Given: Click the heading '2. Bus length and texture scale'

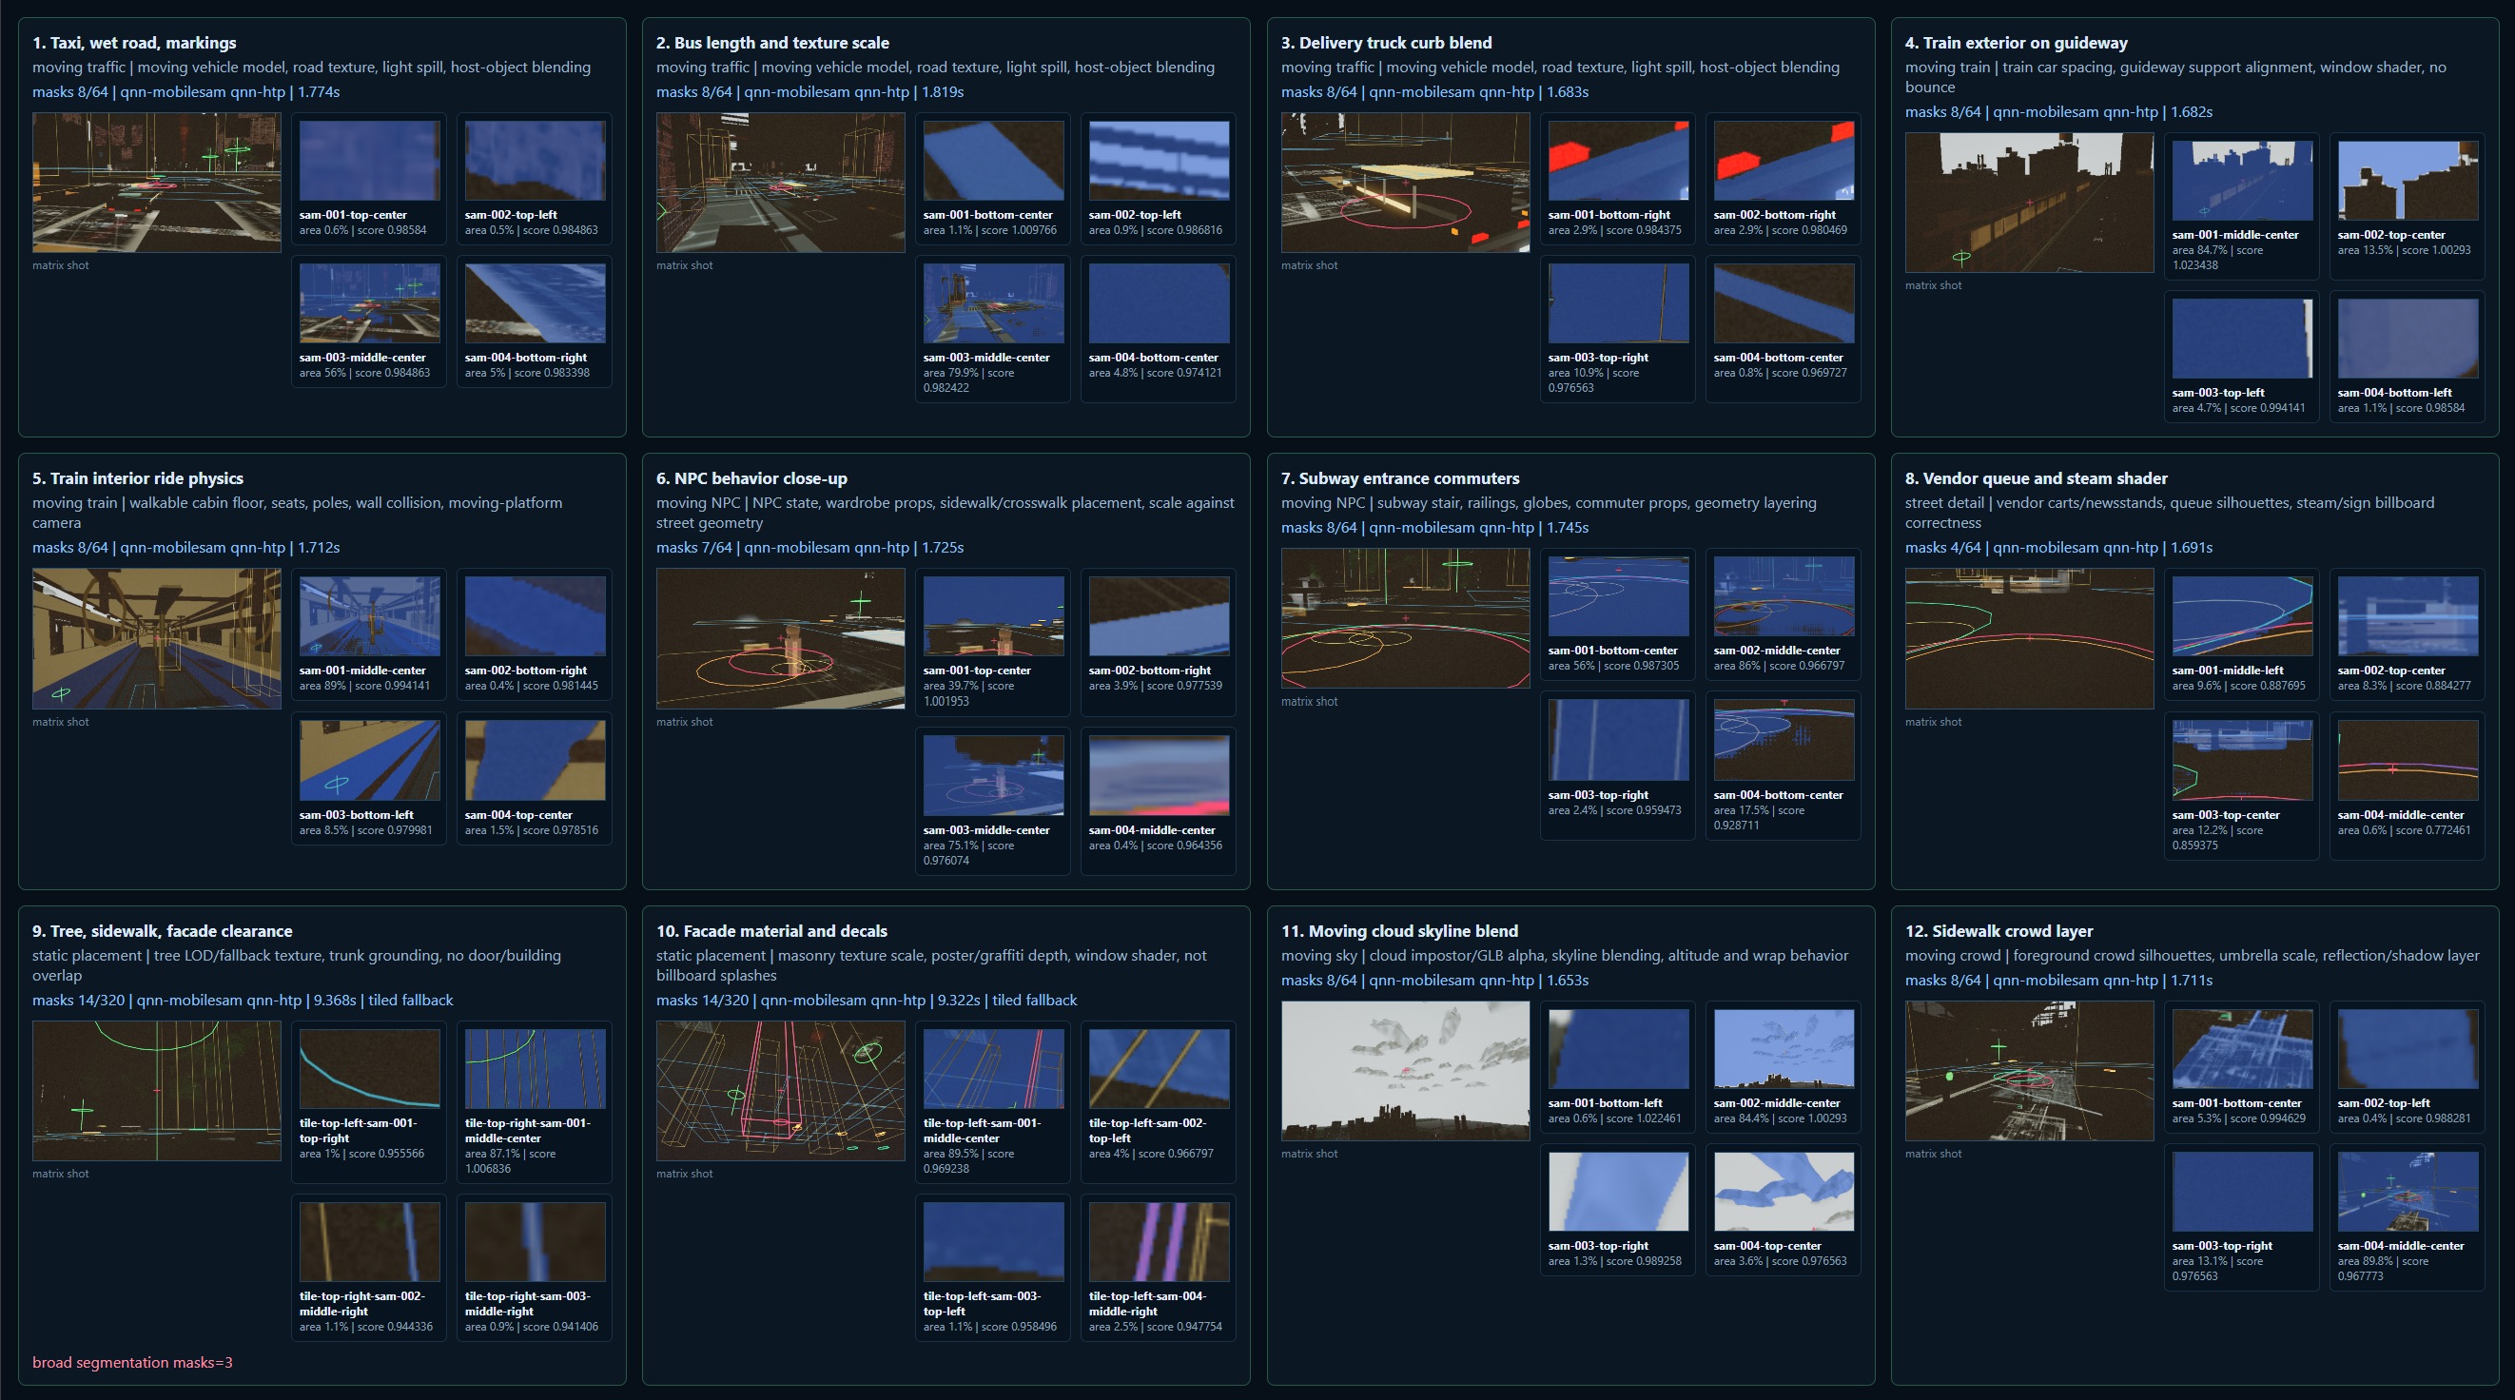Looking at the screenshot, I should [x=772, y=43].
